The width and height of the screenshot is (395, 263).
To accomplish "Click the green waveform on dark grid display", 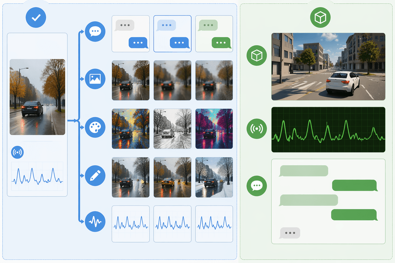I will point(328,130).
